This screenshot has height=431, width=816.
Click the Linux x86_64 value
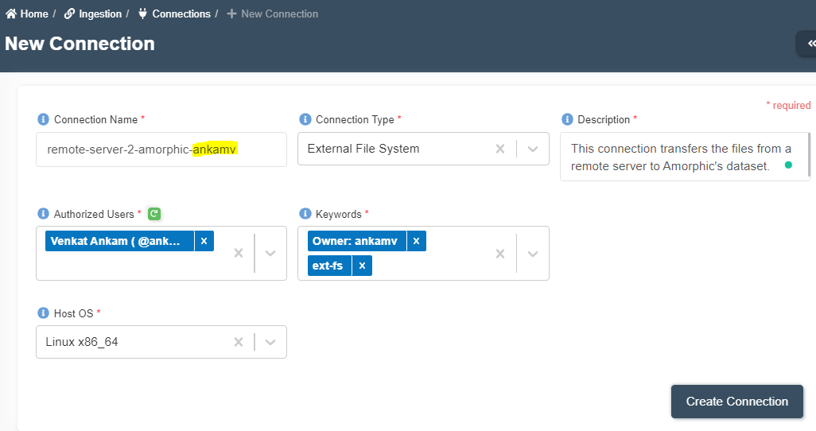[x=82, y=342]
